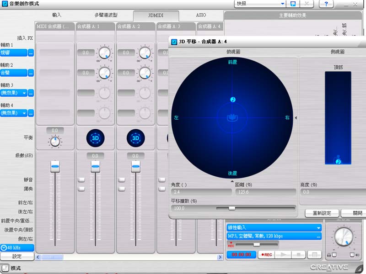Mute 合成器 A:1 channel
The image size is (366, 274).
pyautogui.click(x=81, y=179)
